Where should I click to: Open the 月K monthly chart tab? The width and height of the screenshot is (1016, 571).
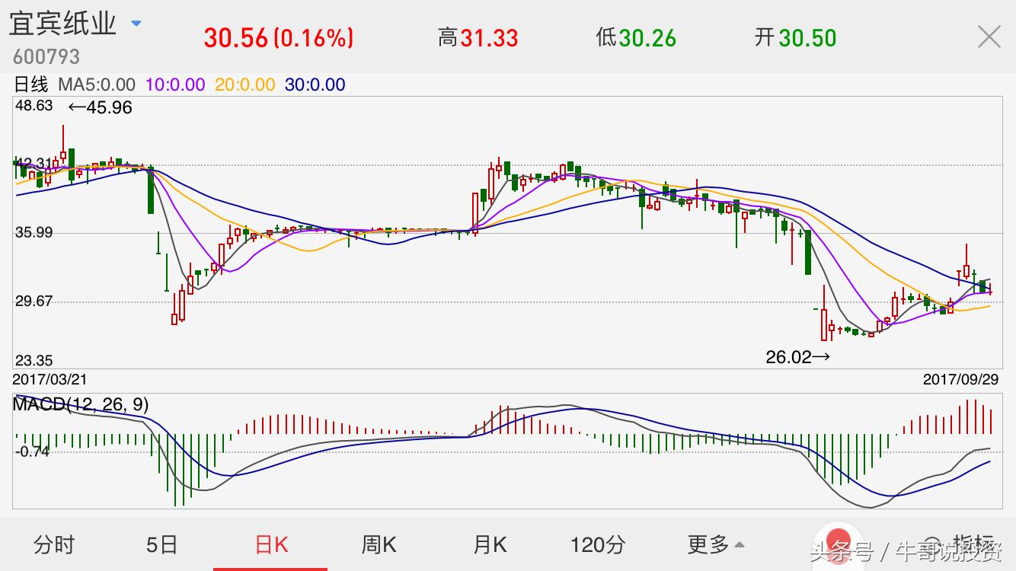pyautogui.click(x=490, y=544)
